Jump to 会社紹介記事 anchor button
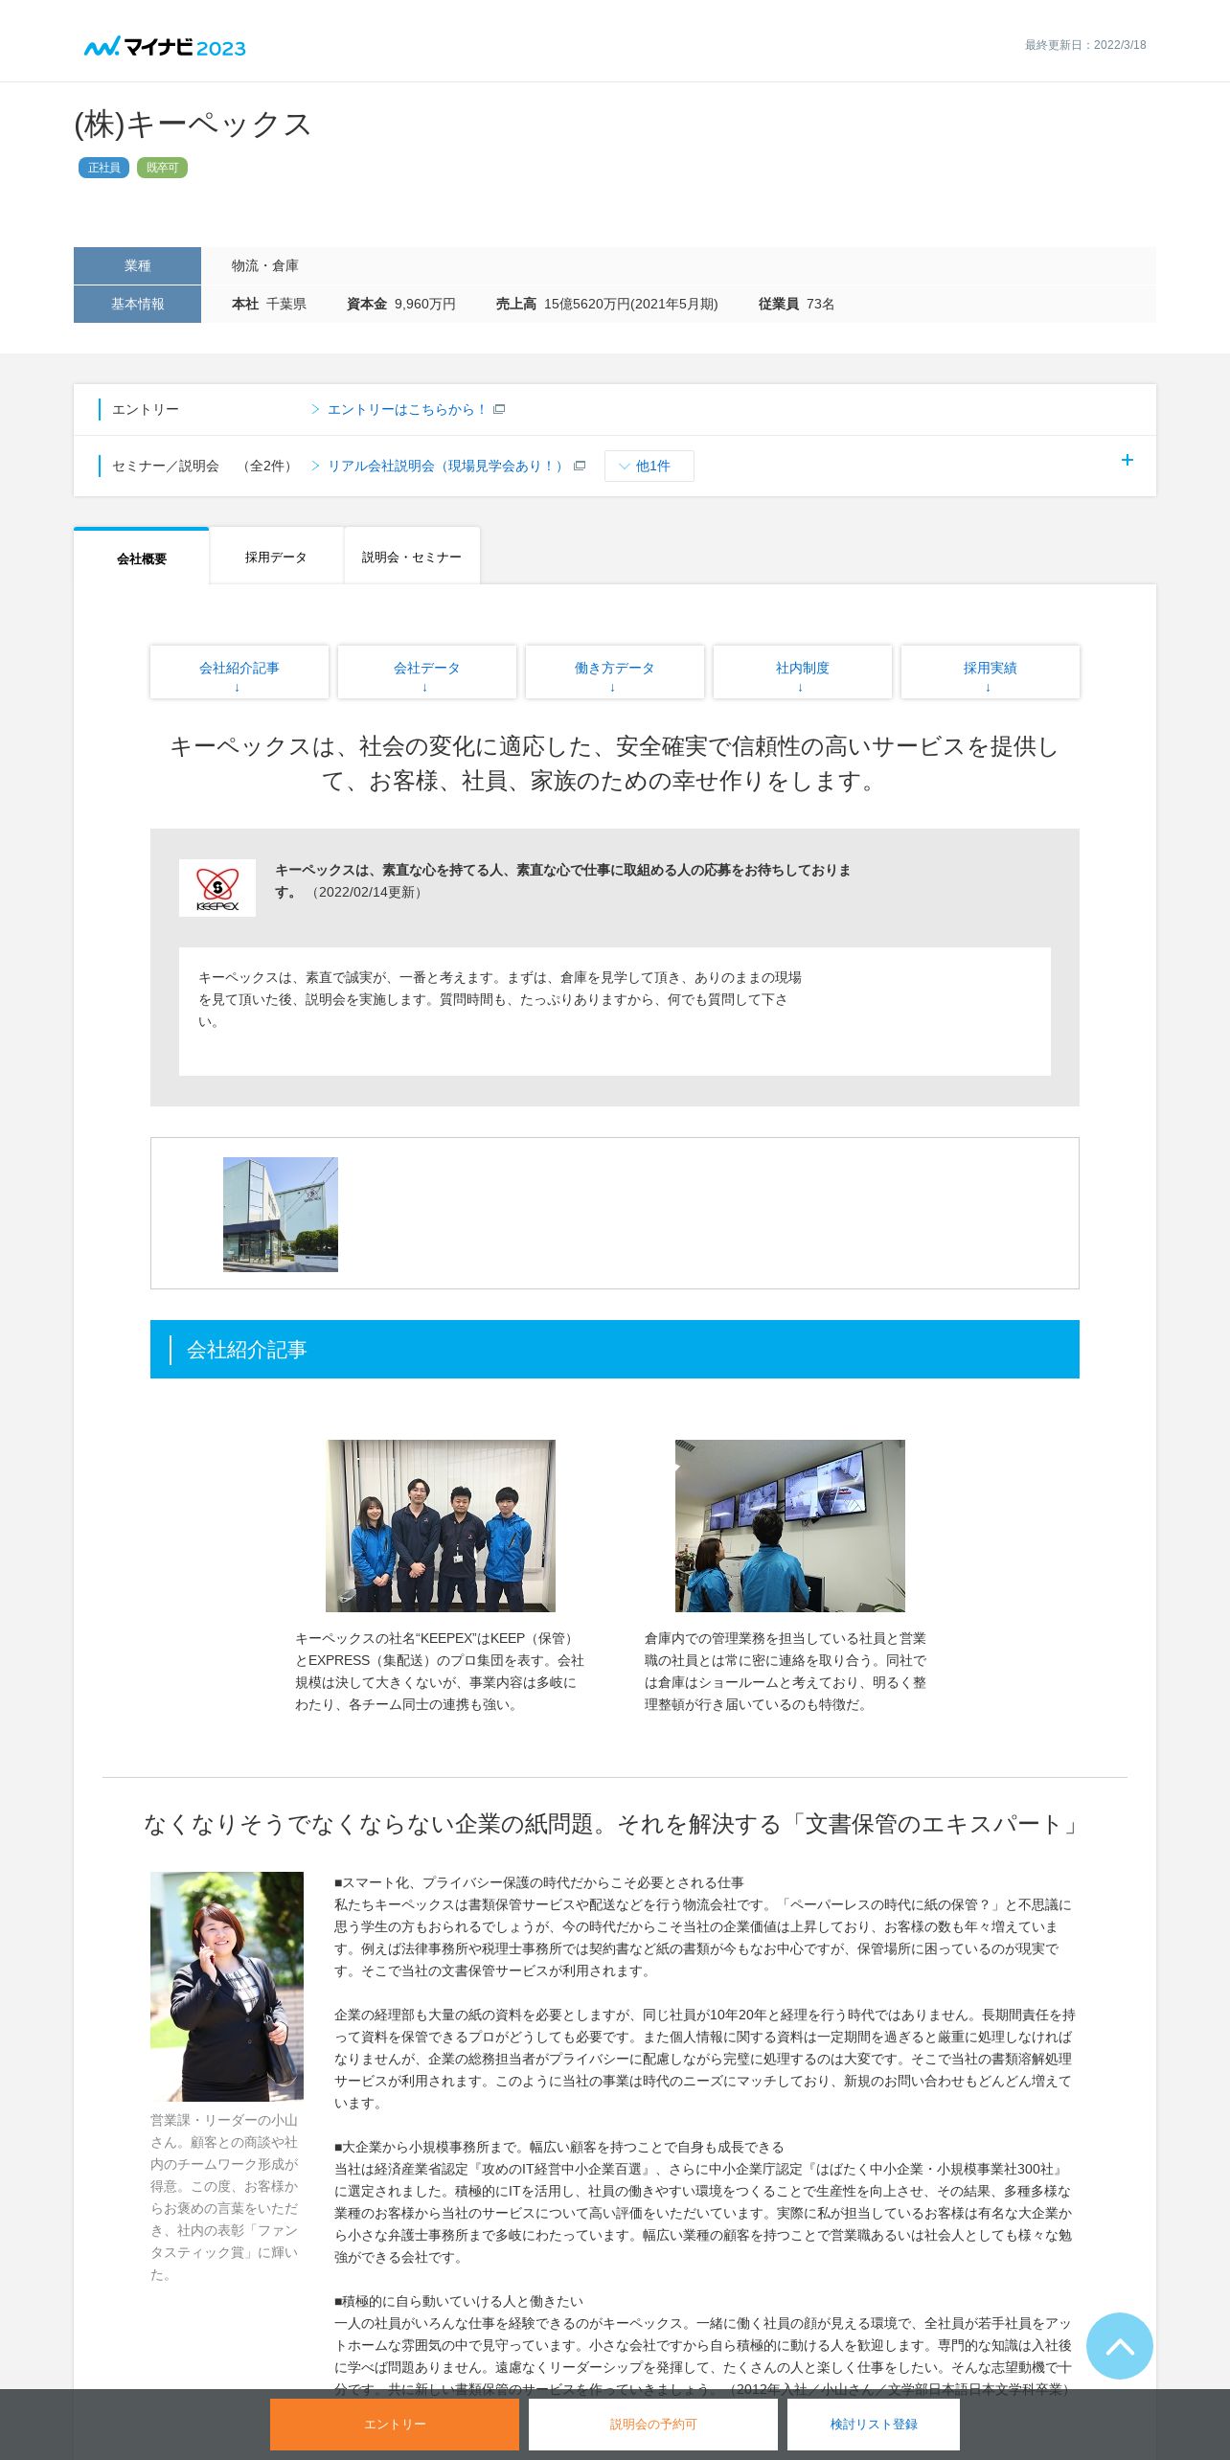Viewport: 1230px width, 2460px height. tap(239, 672)
